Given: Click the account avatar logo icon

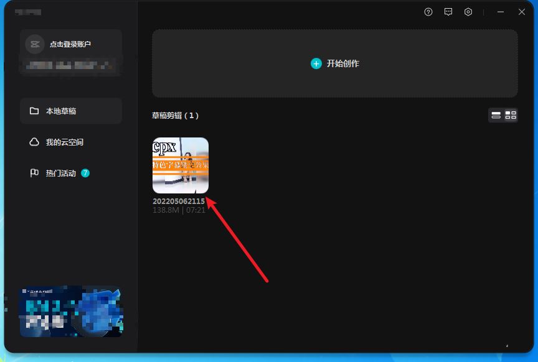Looking at the screenshot, I should pyautogui.click(x=34, y=44).
